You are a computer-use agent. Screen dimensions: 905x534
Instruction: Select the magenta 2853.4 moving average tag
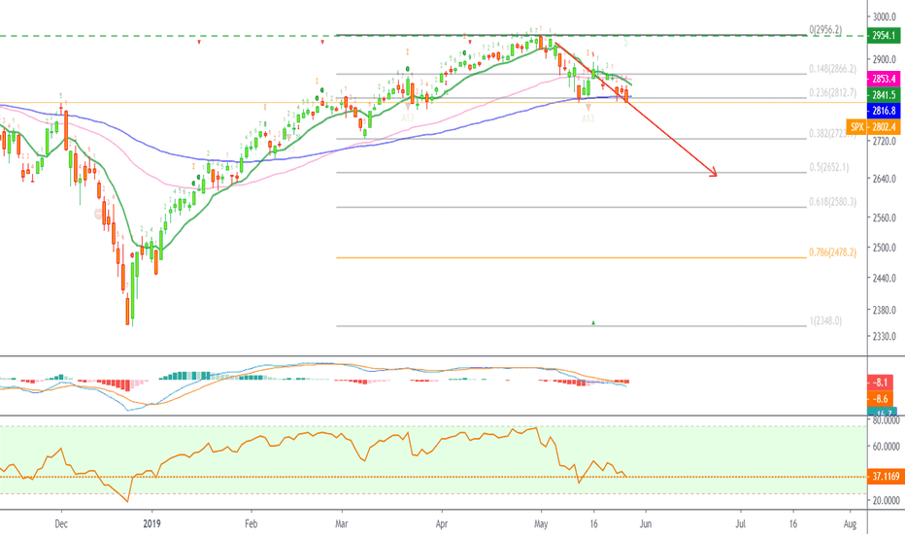click(884, 79)
